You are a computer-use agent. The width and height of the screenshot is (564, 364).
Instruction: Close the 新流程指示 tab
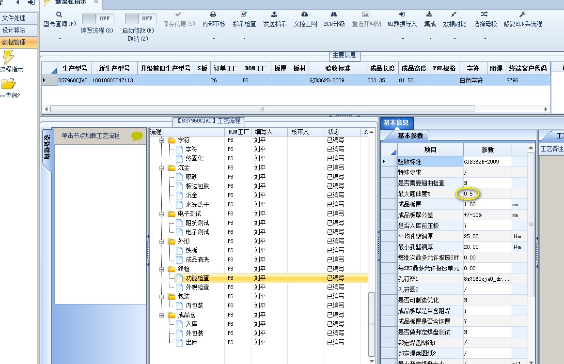[x=96, y=2]
